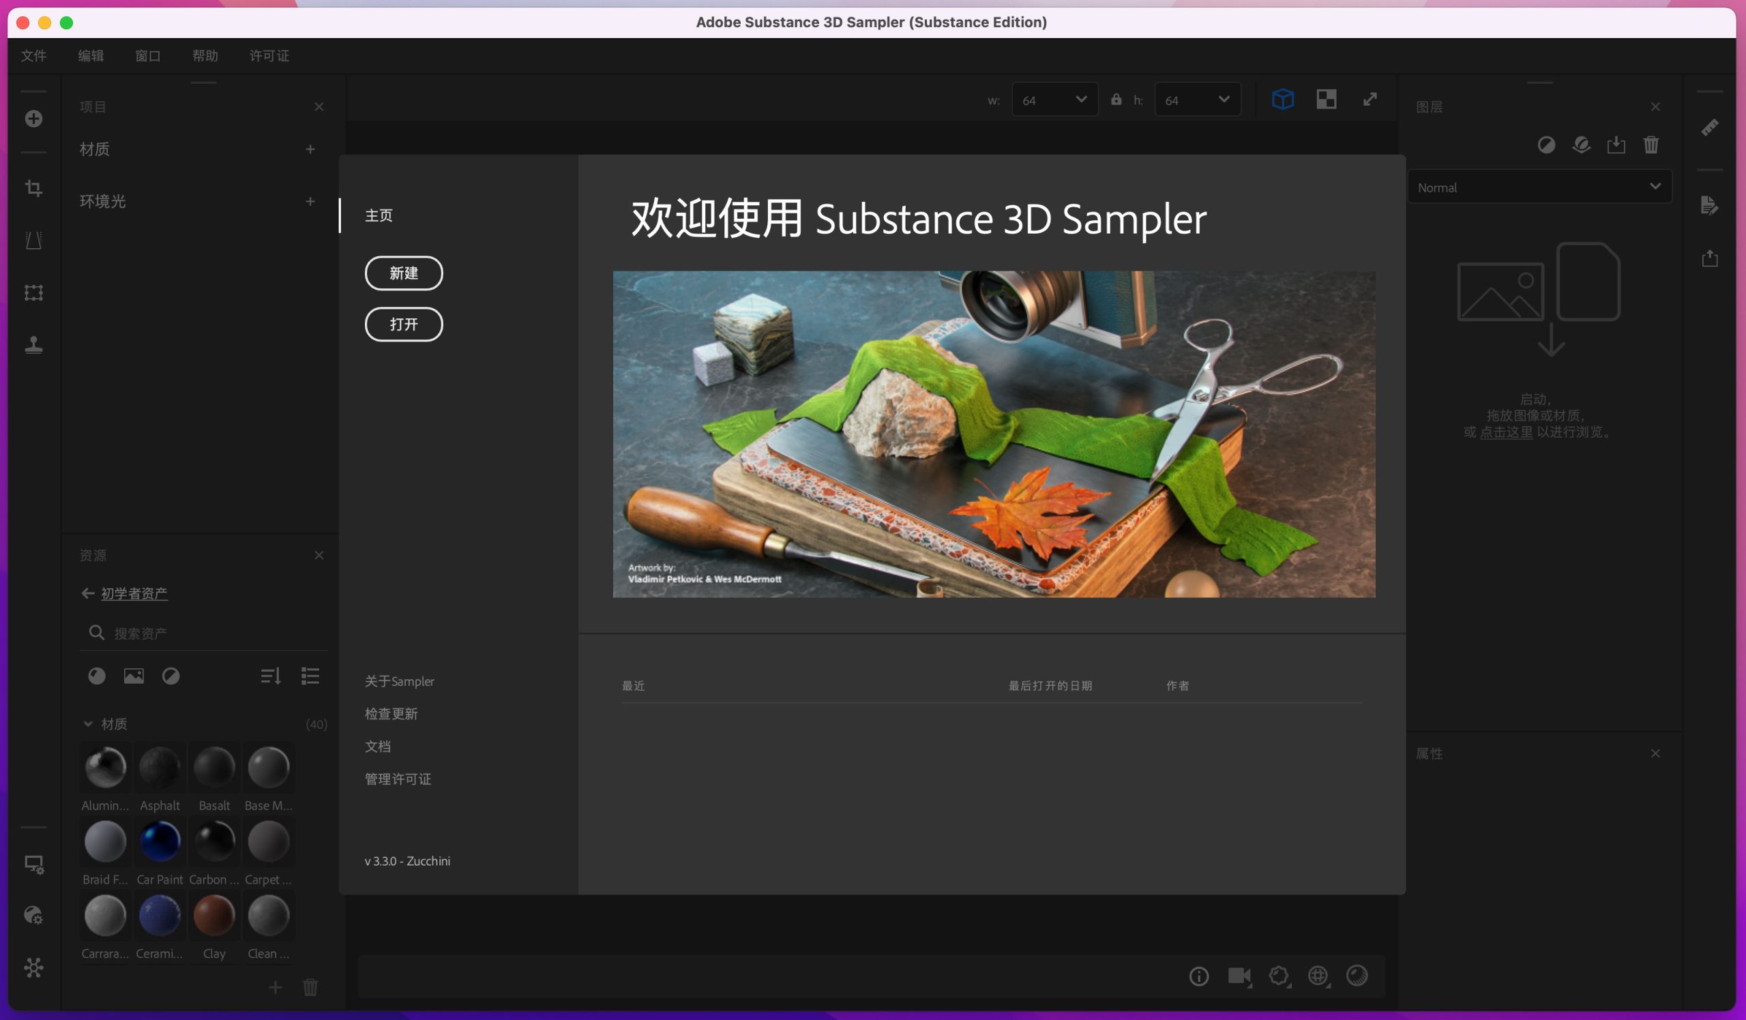The height and width of the screenshot is (1020, 1746).
Task: Switch to the 2D checker view icon
Action: click(x=1326, y=99)
